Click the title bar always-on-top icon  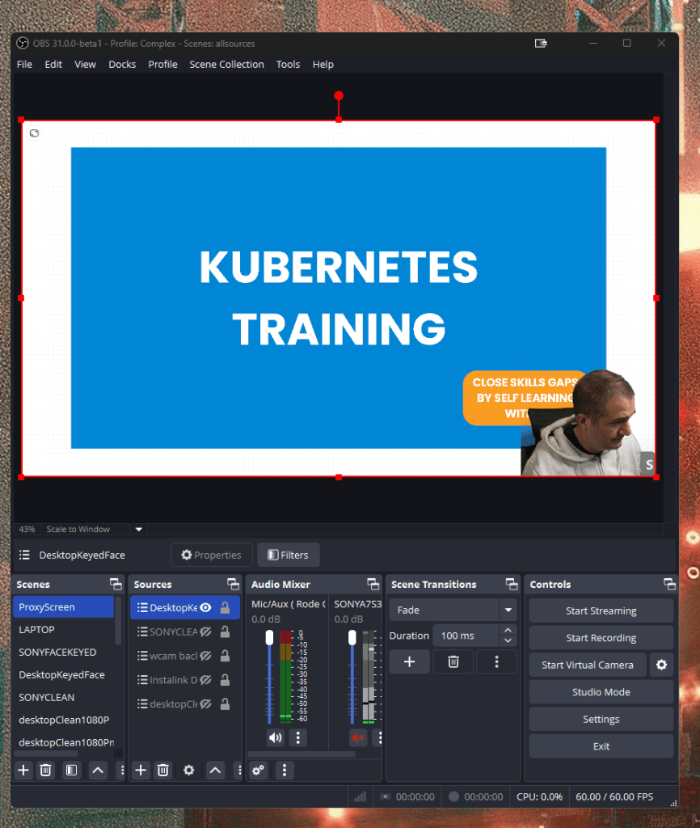(x=541, y=44)
